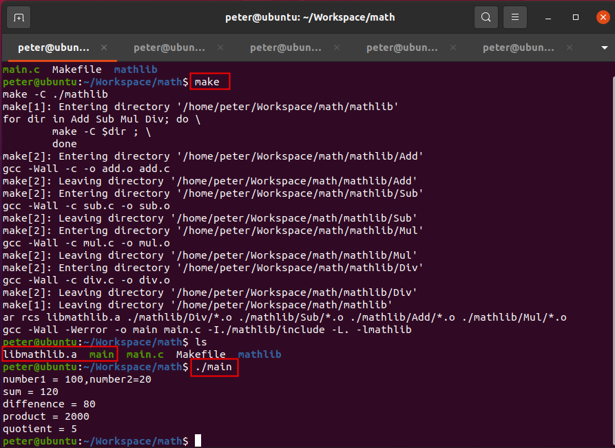Activate the fifth terminal tab
615x448 pixels.
[519, 47]
